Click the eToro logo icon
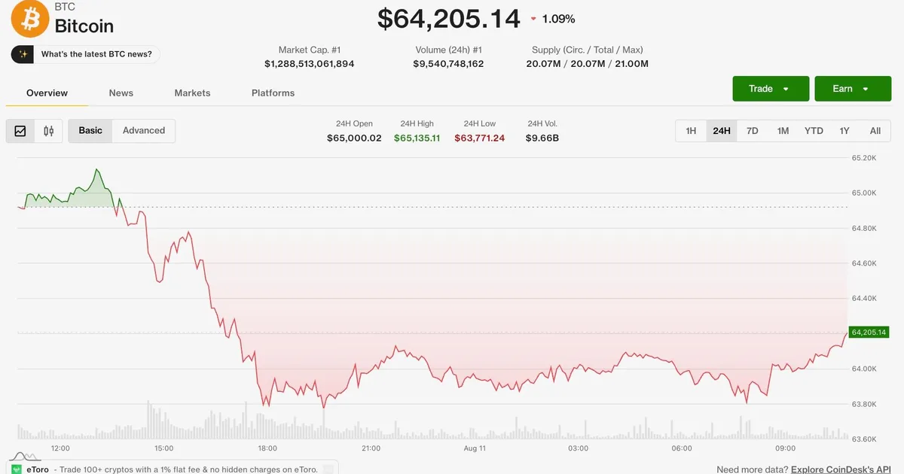The image size is (904, 474). pyautogui.click(x=17, y=469)
